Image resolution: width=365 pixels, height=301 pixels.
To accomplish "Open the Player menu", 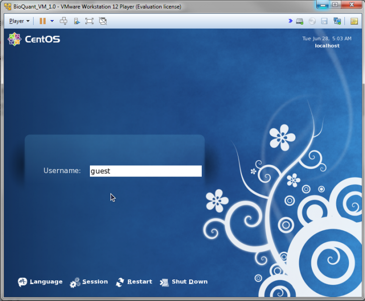I will [19, 21].
